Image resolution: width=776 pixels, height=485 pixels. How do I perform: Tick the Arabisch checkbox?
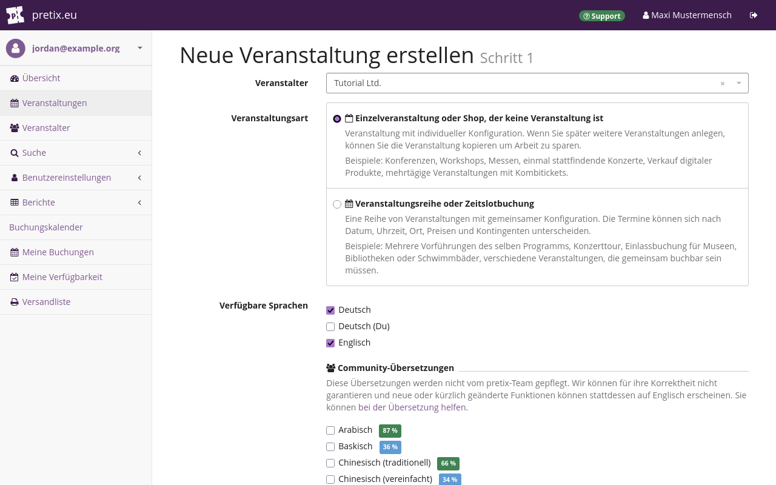tap(330, 430)
